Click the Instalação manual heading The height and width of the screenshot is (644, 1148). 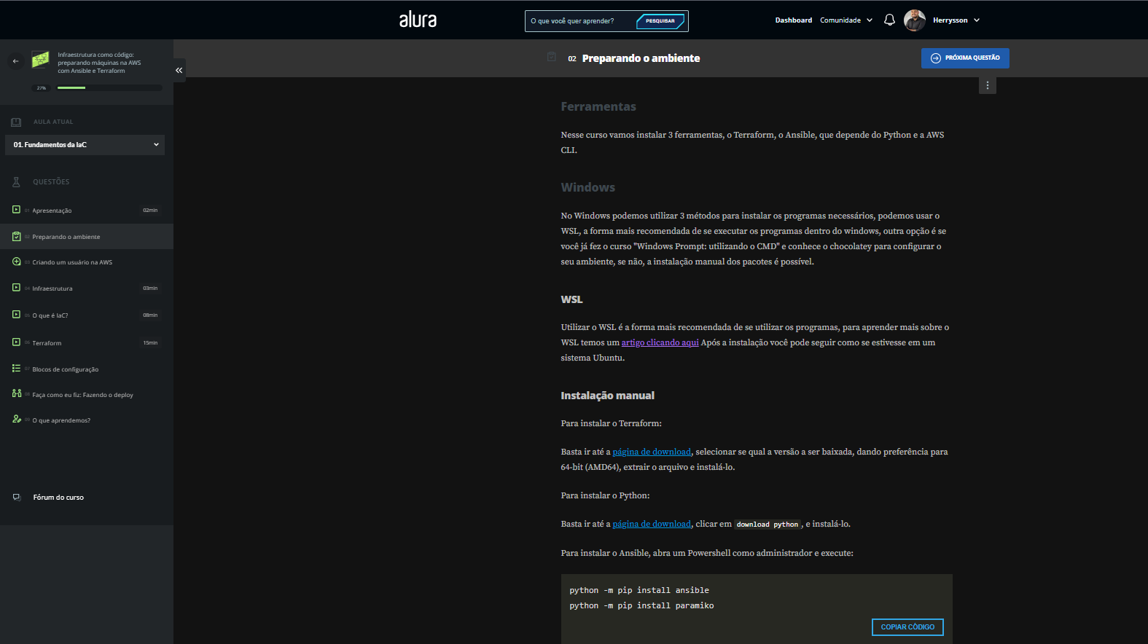click(607, 396)
